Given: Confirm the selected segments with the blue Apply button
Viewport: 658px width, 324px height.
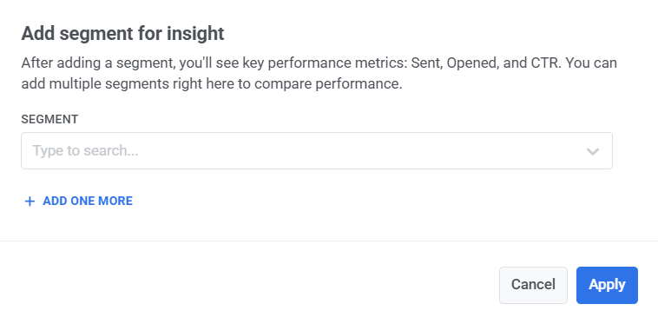Looking at the screenshot, I should (x=607, y=285).
